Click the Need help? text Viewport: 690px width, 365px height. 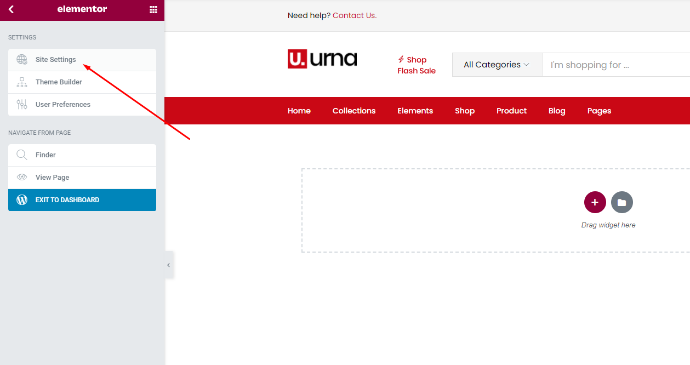click(x=309, y=15)
